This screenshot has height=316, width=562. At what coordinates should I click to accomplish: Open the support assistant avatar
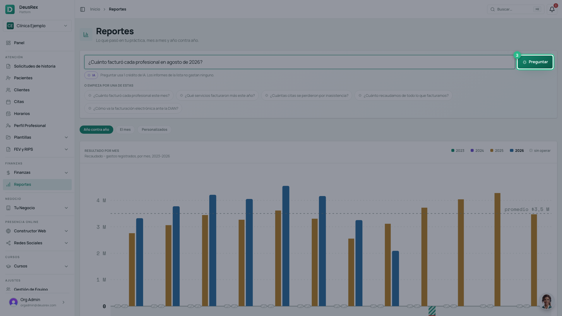(x=546, y=301)
